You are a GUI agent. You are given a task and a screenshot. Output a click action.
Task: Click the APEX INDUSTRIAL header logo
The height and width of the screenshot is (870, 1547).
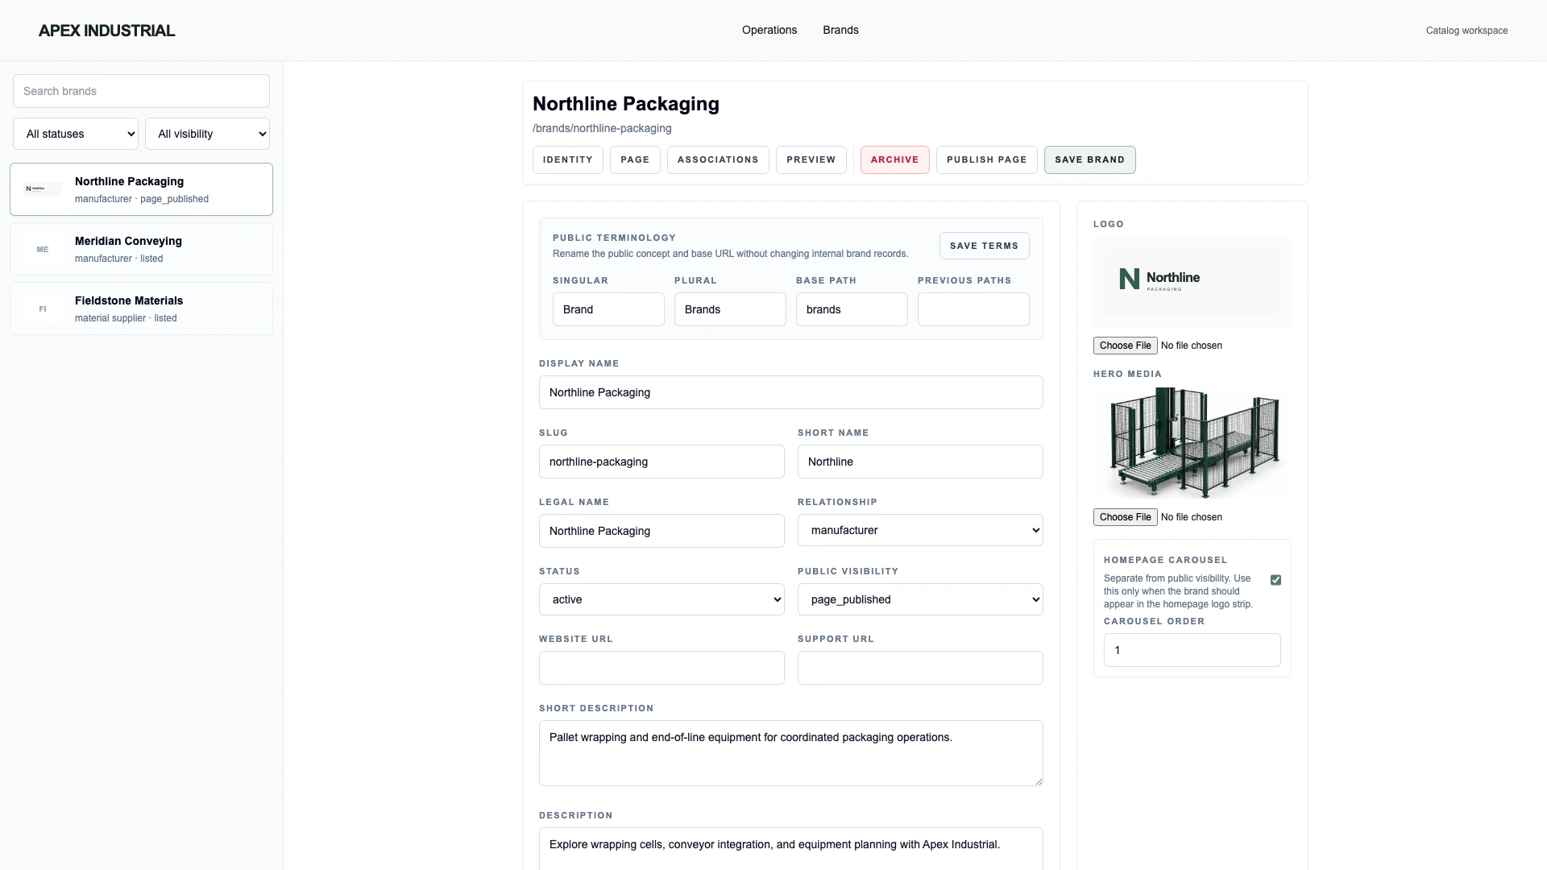(x=106, y=31)
